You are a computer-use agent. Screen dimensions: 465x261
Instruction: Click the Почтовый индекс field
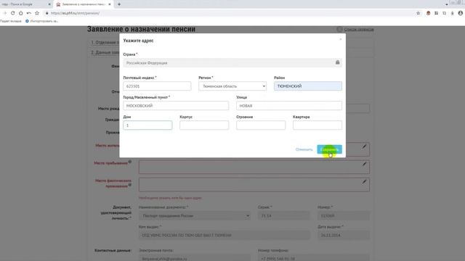point(157,86)
